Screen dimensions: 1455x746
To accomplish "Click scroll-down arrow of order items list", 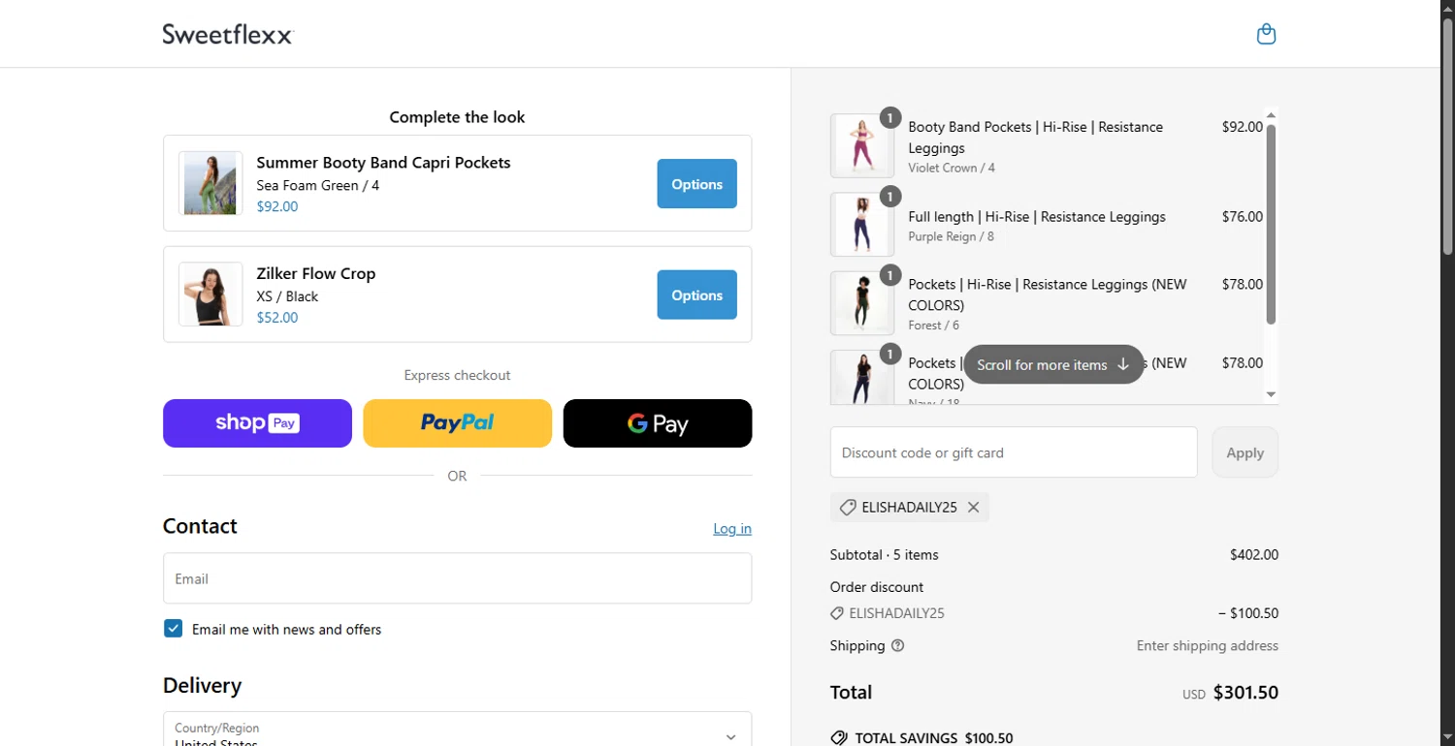I will coord(1272,394).
